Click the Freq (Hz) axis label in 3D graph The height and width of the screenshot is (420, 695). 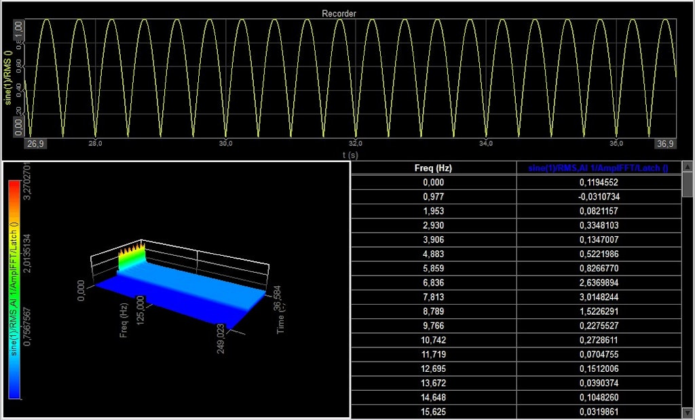point(124,320)
